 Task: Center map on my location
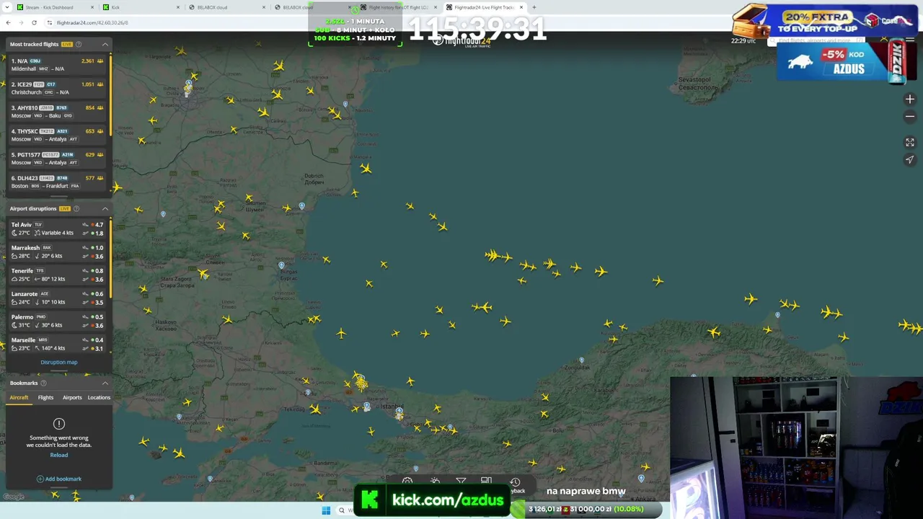point(909,160)
